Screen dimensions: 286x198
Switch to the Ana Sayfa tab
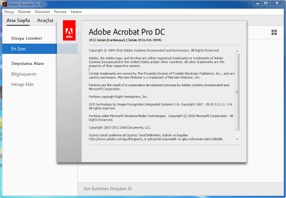[18, 20]
